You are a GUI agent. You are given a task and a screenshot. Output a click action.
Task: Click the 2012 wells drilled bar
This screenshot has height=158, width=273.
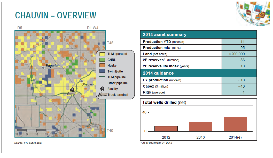click(x=166, y=129)
